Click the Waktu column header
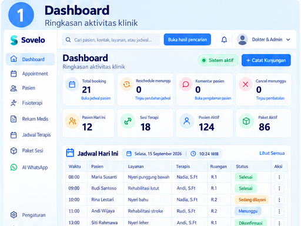 tap(75, 167)
